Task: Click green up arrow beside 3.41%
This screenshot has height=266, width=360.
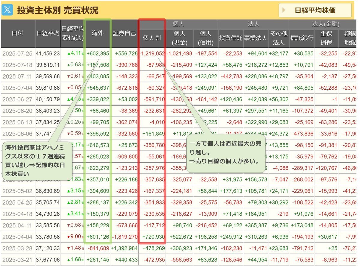Action: (69, 214)
